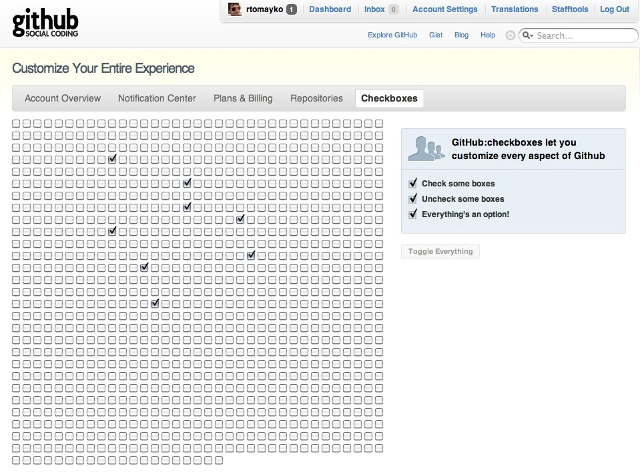Image resolution: width=640 pixels, height=475 pixels.
Task: Check the first checkbox in the top grid row
Action: pos(16,123)
